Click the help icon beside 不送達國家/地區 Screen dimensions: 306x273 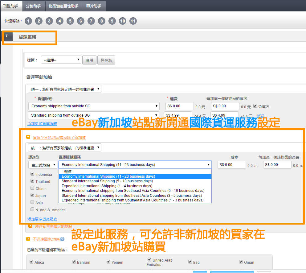(x=62, y=239)
